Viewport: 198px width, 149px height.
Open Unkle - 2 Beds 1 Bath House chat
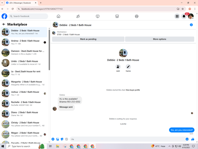tap(24, 63)
